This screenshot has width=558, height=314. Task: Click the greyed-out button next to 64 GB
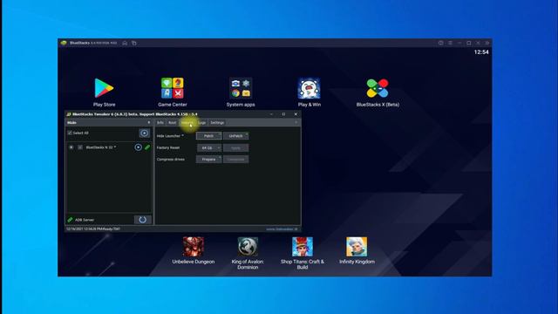point(236,147)
